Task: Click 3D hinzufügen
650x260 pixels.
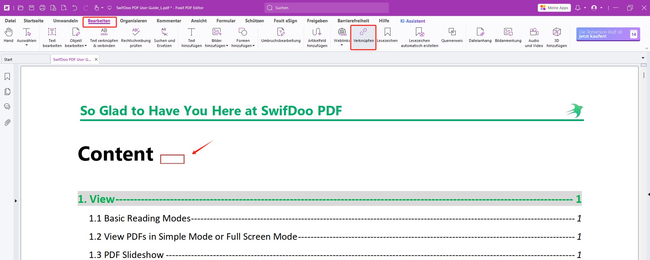Action: point(557,38)
